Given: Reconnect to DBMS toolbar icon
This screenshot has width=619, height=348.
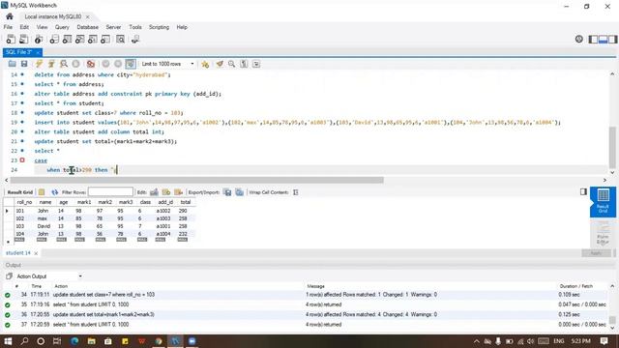Looking at the screenshot, I should [x=135, y=39].
